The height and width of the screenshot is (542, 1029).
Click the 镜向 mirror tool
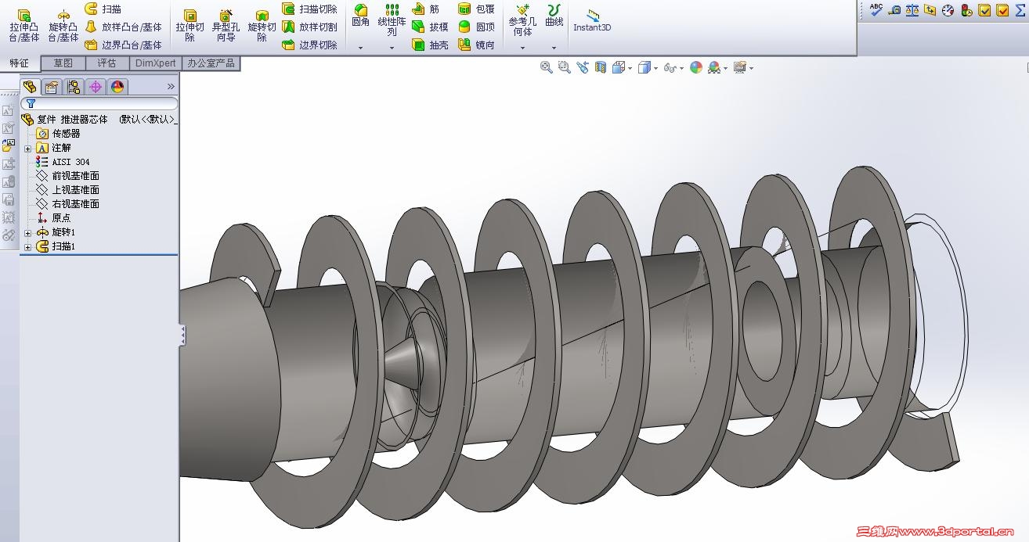click(x=476, y=45)
